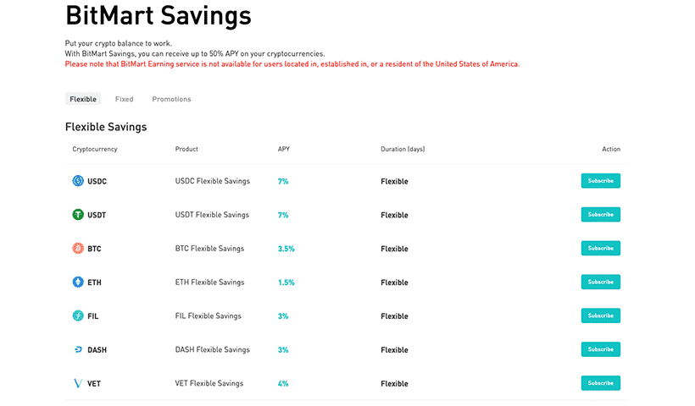Viewport: 695px width, 406px height.
Task: Subscribe to FIL Flexible Savings
Action: (x=600, y=316)
